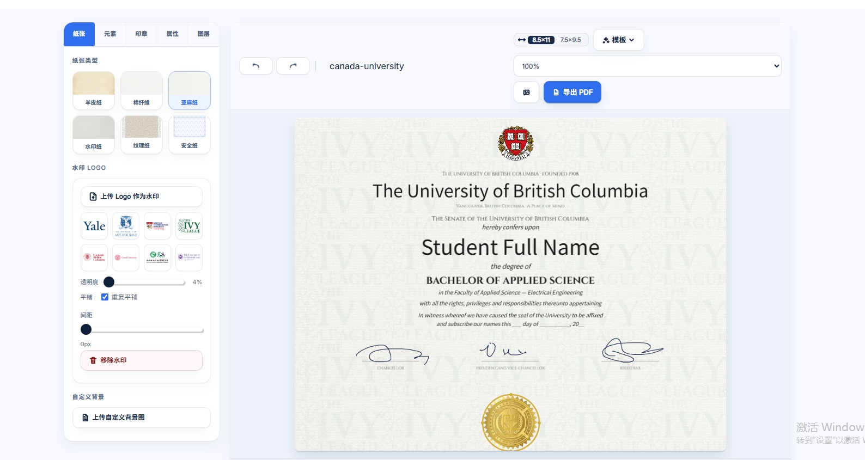
Task: Click the 移除水印 button
Action: pos(142,360)
